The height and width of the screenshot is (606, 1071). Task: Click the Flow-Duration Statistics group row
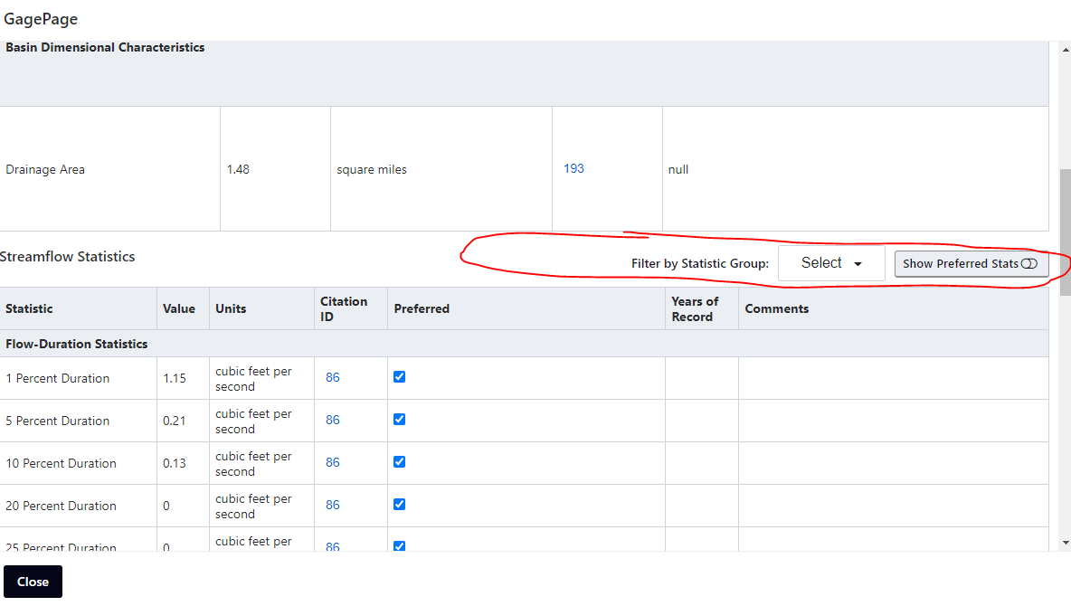pos(524,344)
